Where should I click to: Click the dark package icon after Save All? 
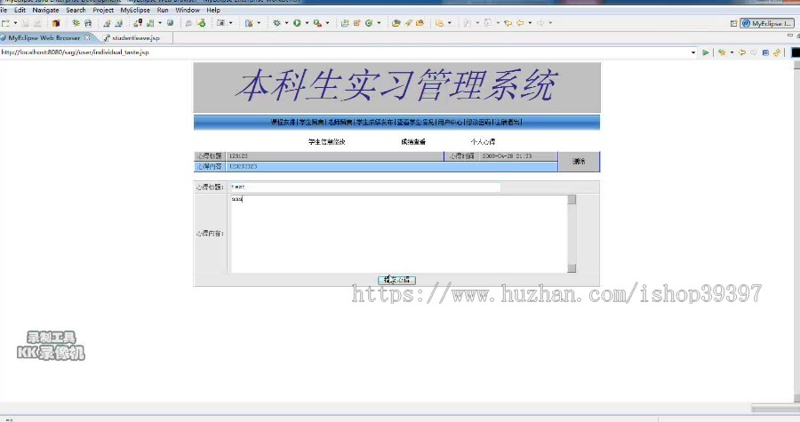[56, 23]
